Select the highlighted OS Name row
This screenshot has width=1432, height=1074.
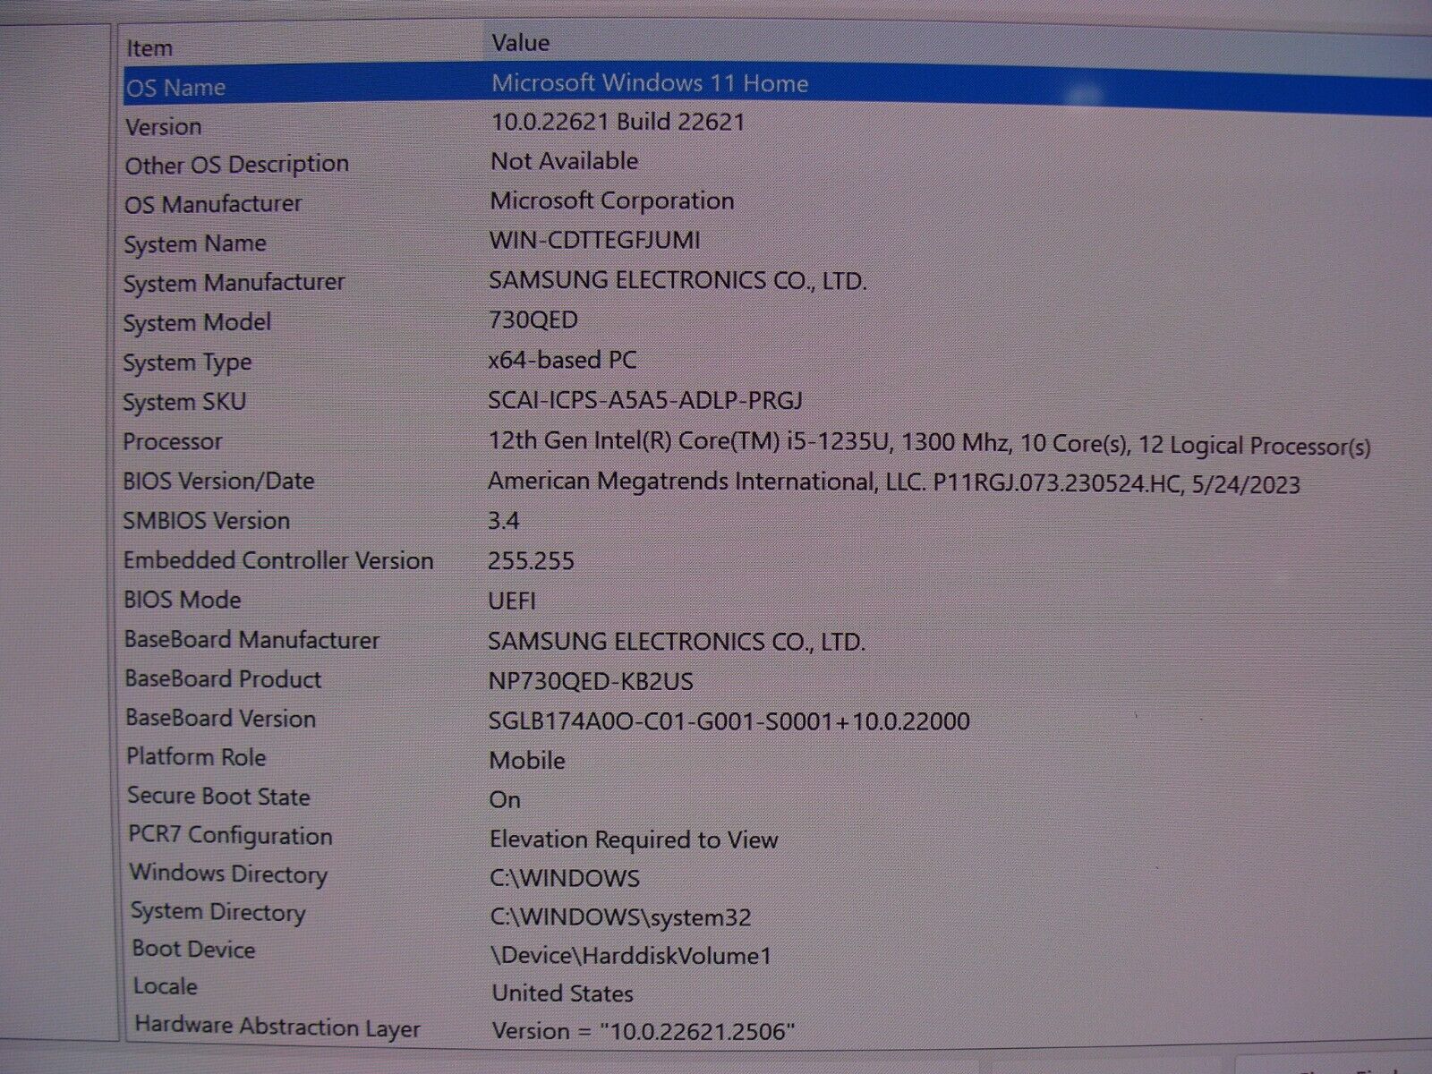[777, 89]
